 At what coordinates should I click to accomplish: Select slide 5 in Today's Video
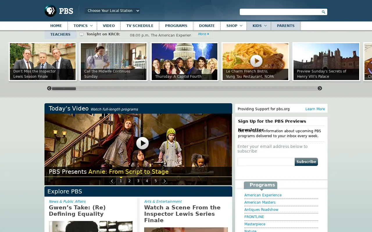click(156, 181)
